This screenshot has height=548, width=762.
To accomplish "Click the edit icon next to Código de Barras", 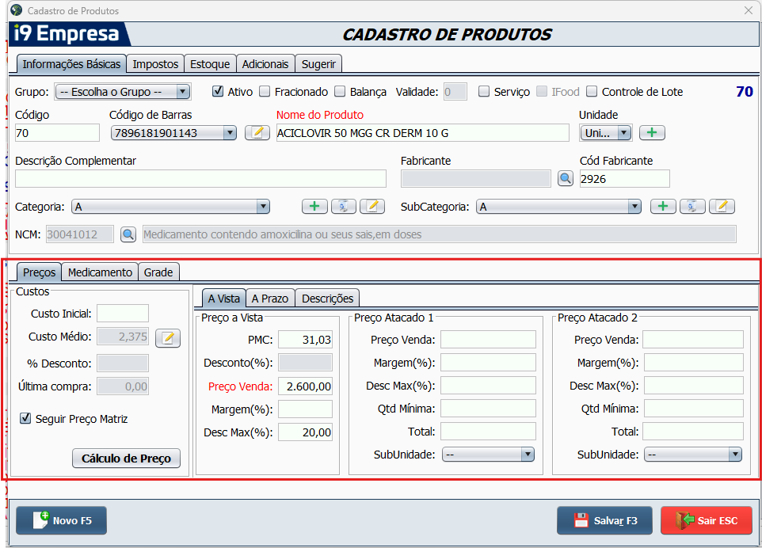I will click(257, 133).
